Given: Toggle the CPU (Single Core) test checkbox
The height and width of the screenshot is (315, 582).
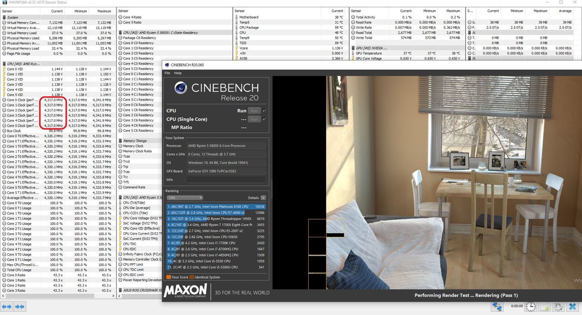Looking at the screenshot, I should pos(265,119).
